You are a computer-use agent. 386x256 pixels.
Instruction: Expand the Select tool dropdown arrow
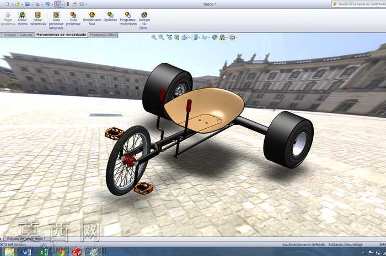coord(62,4)
